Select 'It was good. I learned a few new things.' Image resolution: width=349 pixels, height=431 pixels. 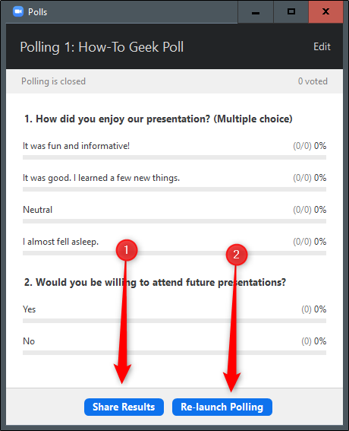point(101,178)
